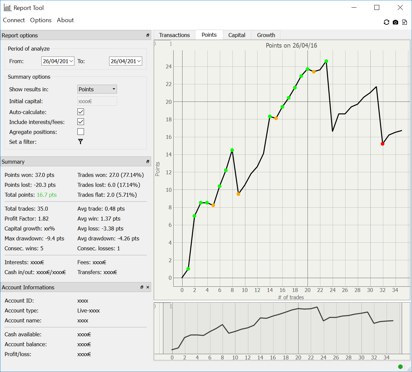Click the refresh icon in the top toolbar
This screenshot has height=372, width=412.
[x=386, y=22]
